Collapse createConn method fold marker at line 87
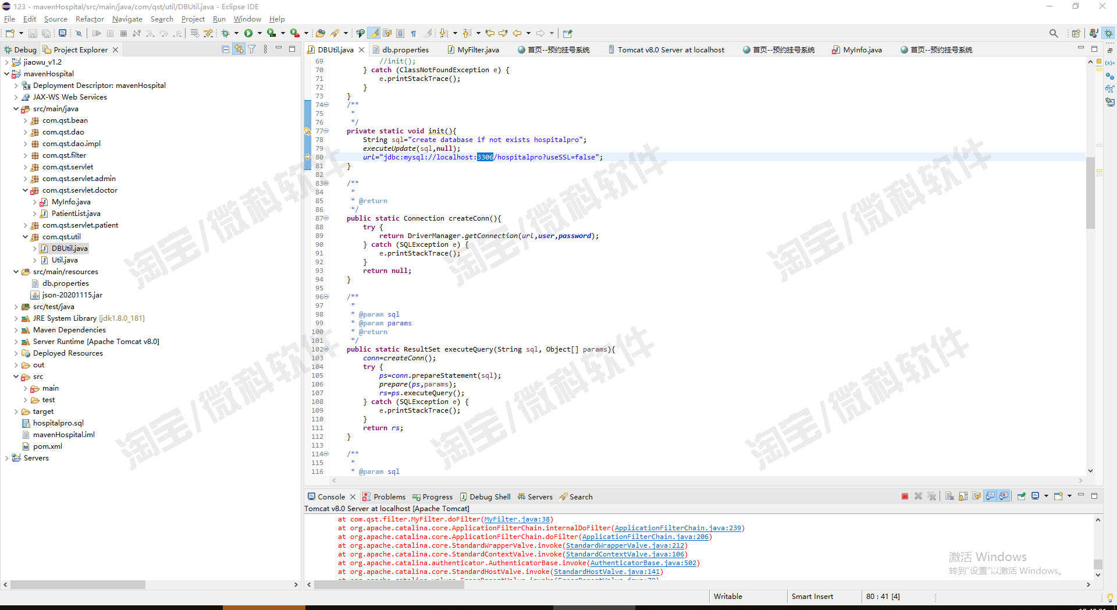 [326, 218]
